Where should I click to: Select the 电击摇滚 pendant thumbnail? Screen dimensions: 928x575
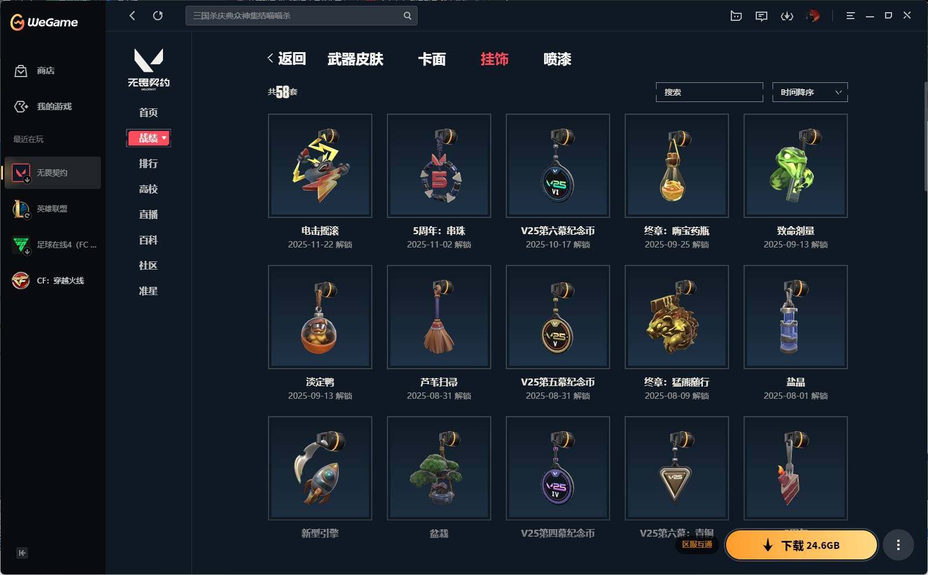[320, 166]
